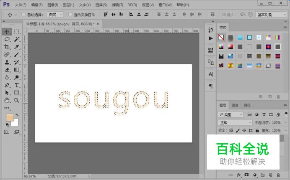Screen dimensions: 290x180
Task: Open the 文件(F) menu
Action: click(x=21, y=5)
